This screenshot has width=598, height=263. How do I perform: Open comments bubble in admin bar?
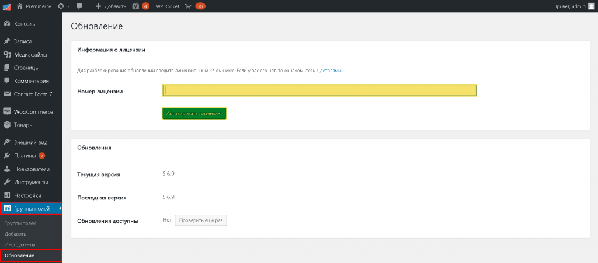pos(82,6)
